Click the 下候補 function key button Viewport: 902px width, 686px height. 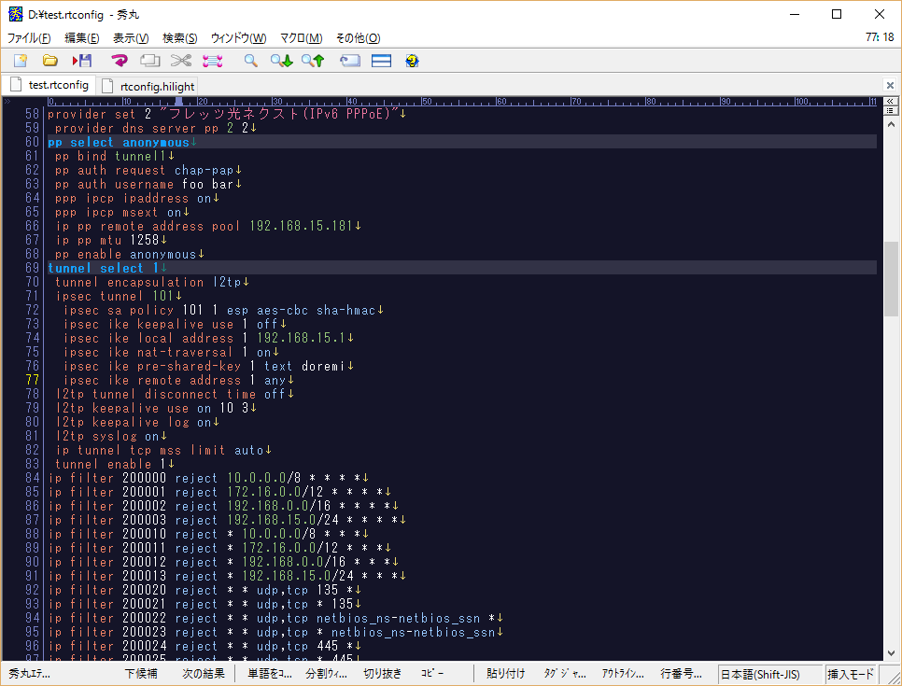pos(141,673)
